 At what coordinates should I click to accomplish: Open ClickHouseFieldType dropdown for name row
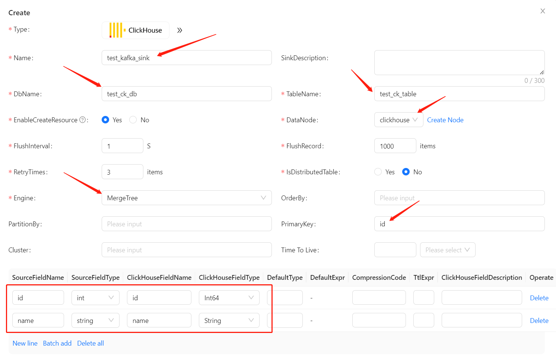click(x=229, y=320)
